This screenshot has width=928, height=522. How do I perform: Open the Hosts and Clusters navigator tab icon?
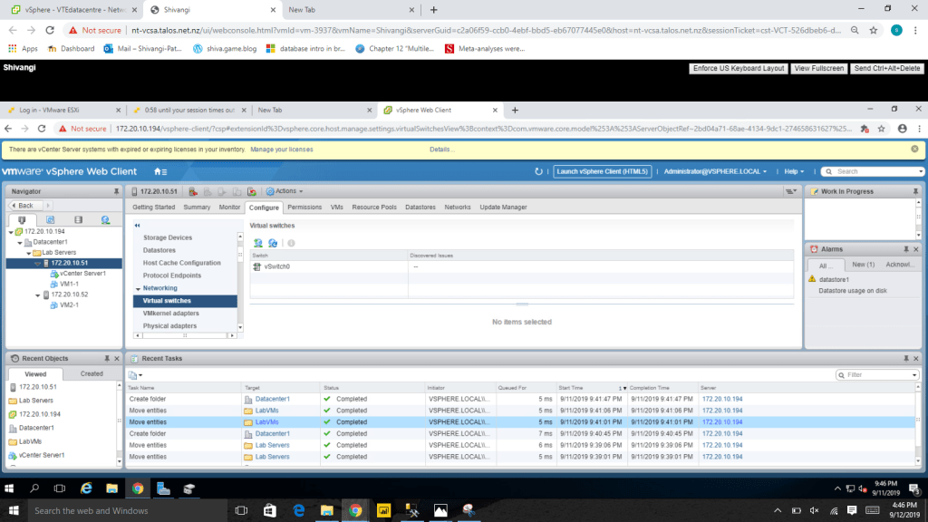click(22, 219)
